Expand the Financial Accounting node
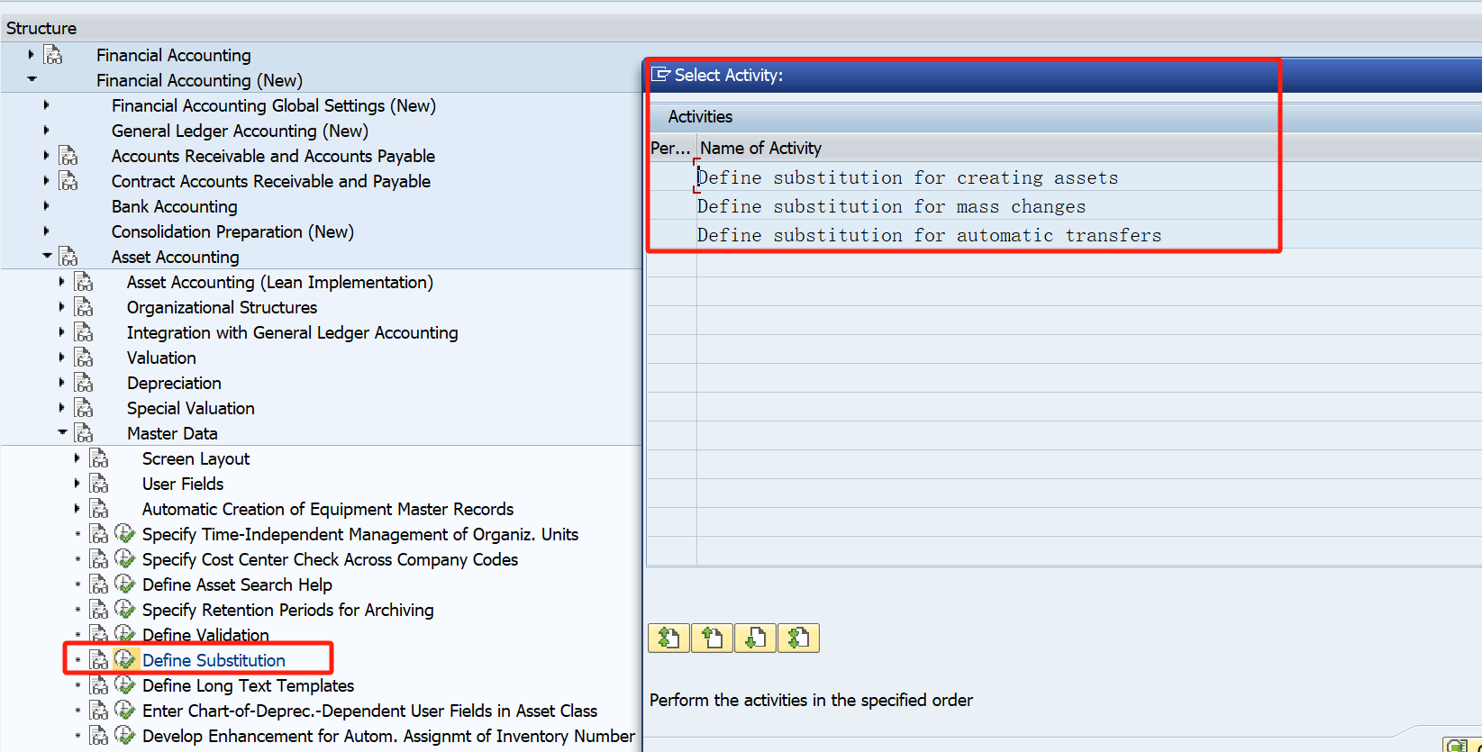 (31, 55)
